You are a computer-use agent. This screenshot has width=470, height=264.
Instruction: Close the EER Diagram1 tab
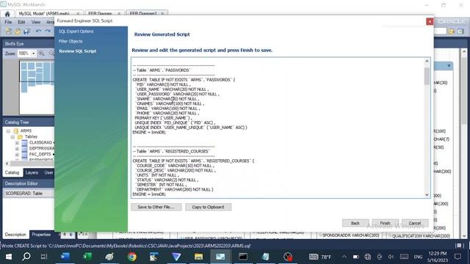point(162,13)
